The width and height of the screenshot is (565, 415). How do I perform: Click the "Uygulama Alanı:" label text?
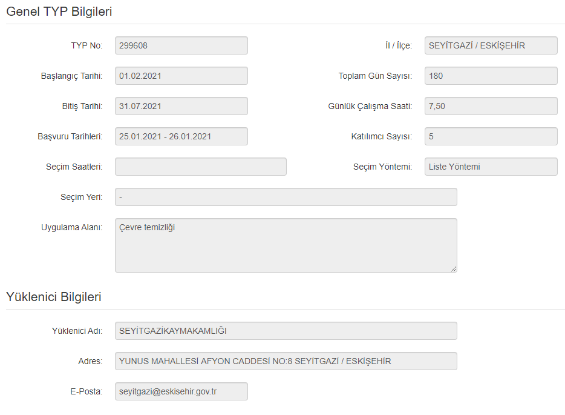71,227
